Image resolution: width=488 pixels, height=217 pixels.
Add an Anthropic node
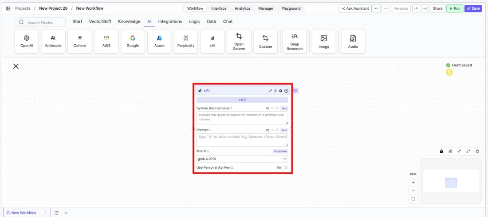pos(53,42)
